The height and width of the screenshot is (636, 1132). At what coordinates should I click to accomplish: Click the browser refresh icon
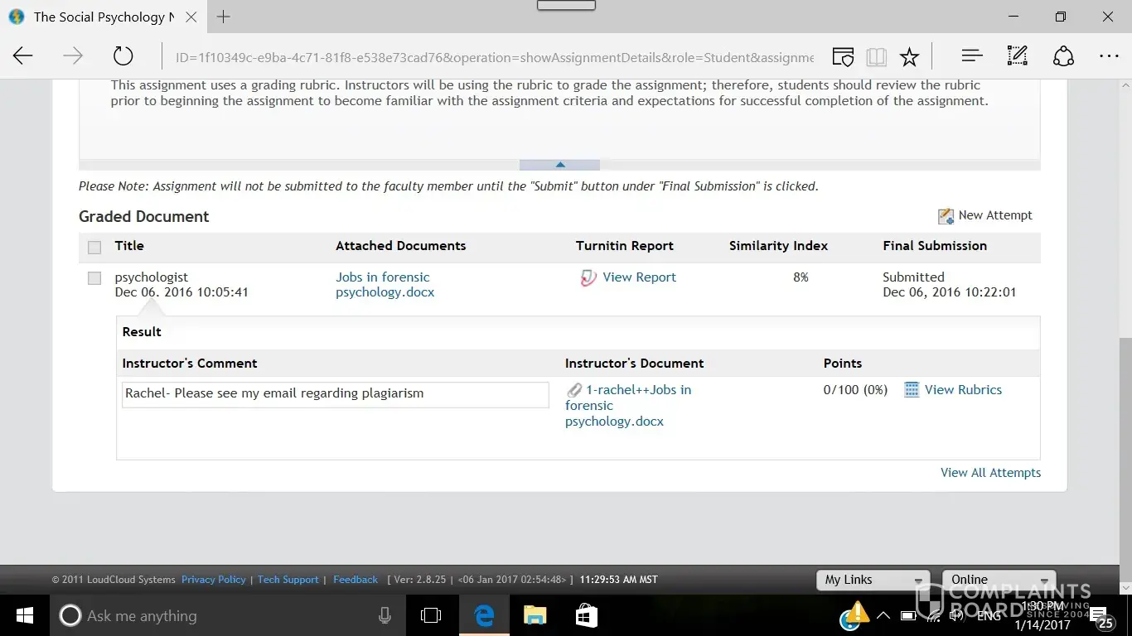(123, 56)
